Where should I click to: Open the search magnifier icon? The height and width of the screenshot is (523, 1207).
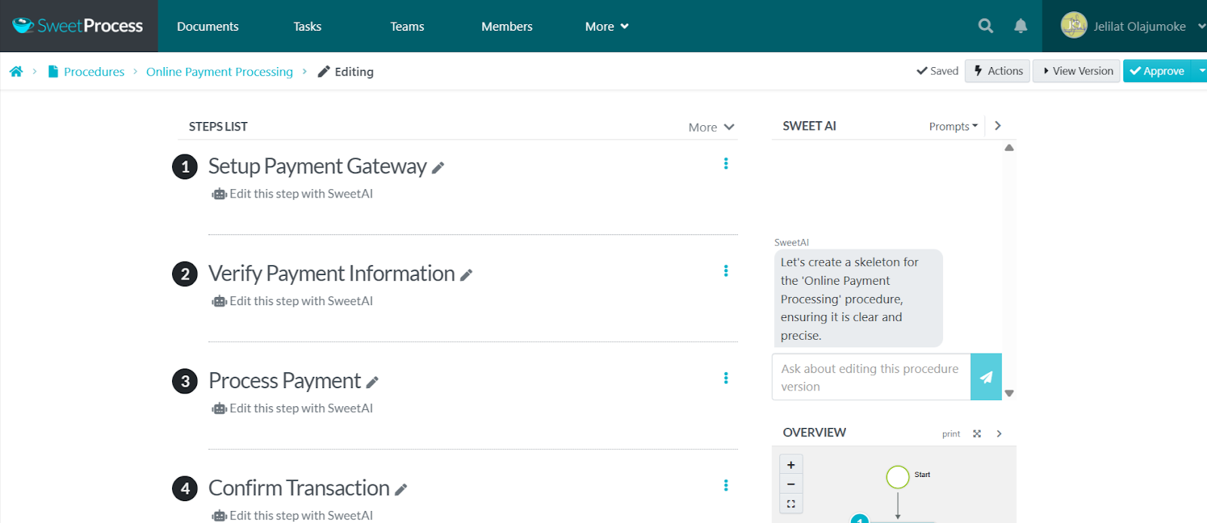click(x=985, y=26)
